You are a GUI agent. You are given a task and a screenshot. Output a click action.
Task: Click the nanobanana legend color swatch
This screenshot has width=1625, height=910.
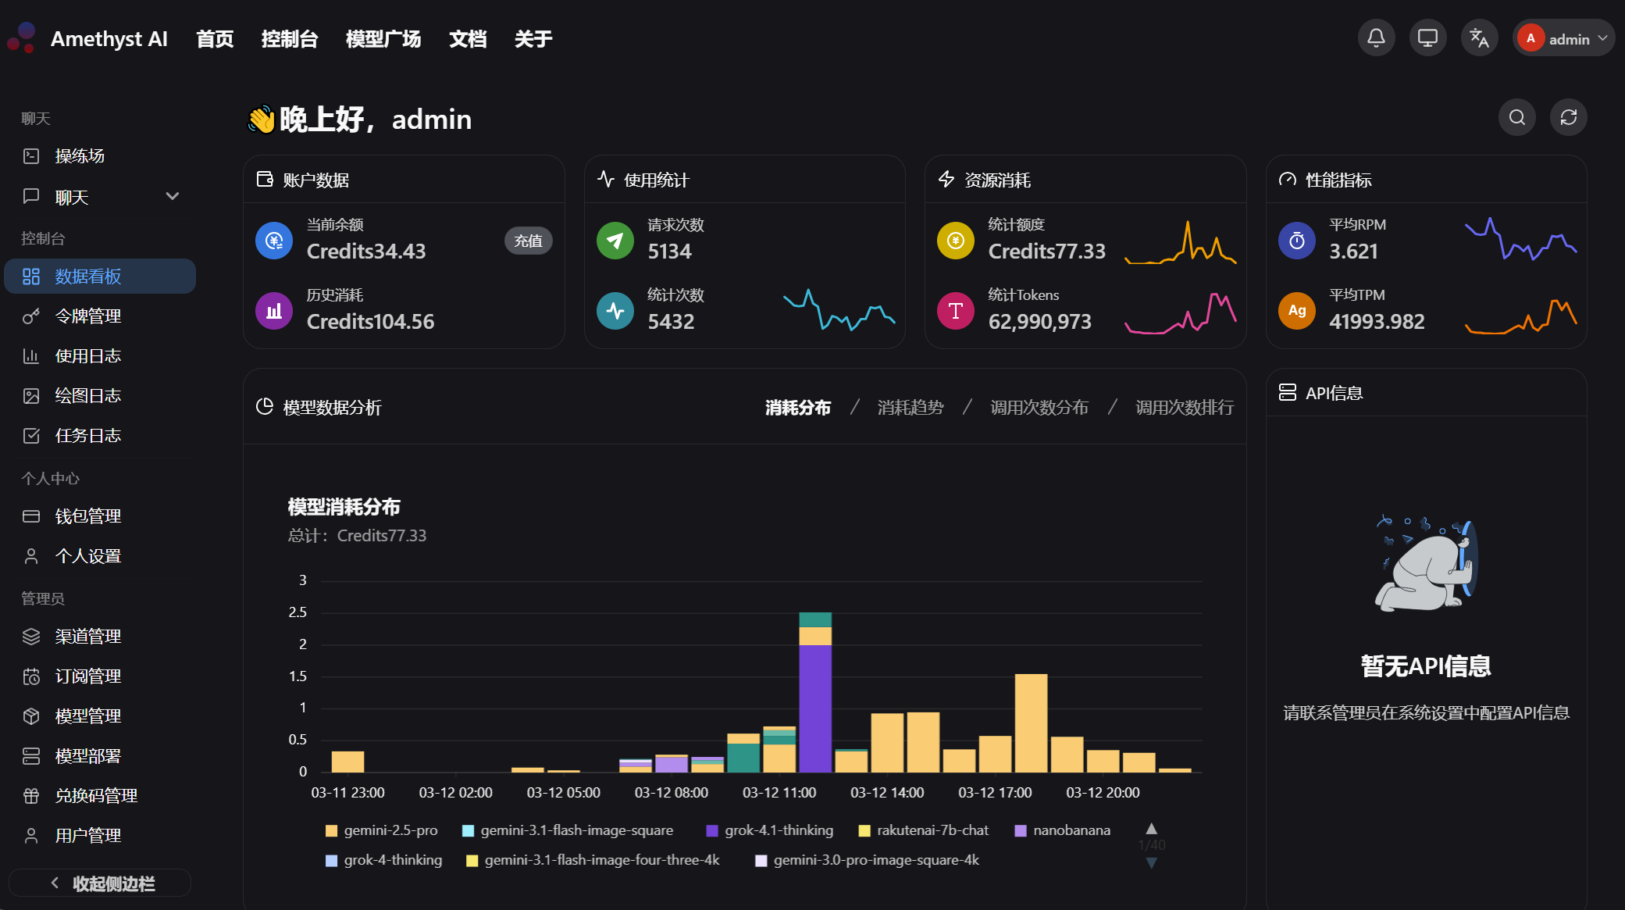(1020, 831)
